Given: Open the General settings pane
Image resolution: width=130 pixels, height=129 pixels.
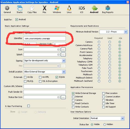Looking at the screenshot, I should point(7,10).
